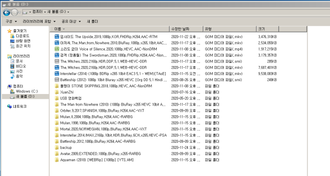Click the folder icon of Mulan.II.2004
Screen dimensions: 330x176
coord(57,117)
